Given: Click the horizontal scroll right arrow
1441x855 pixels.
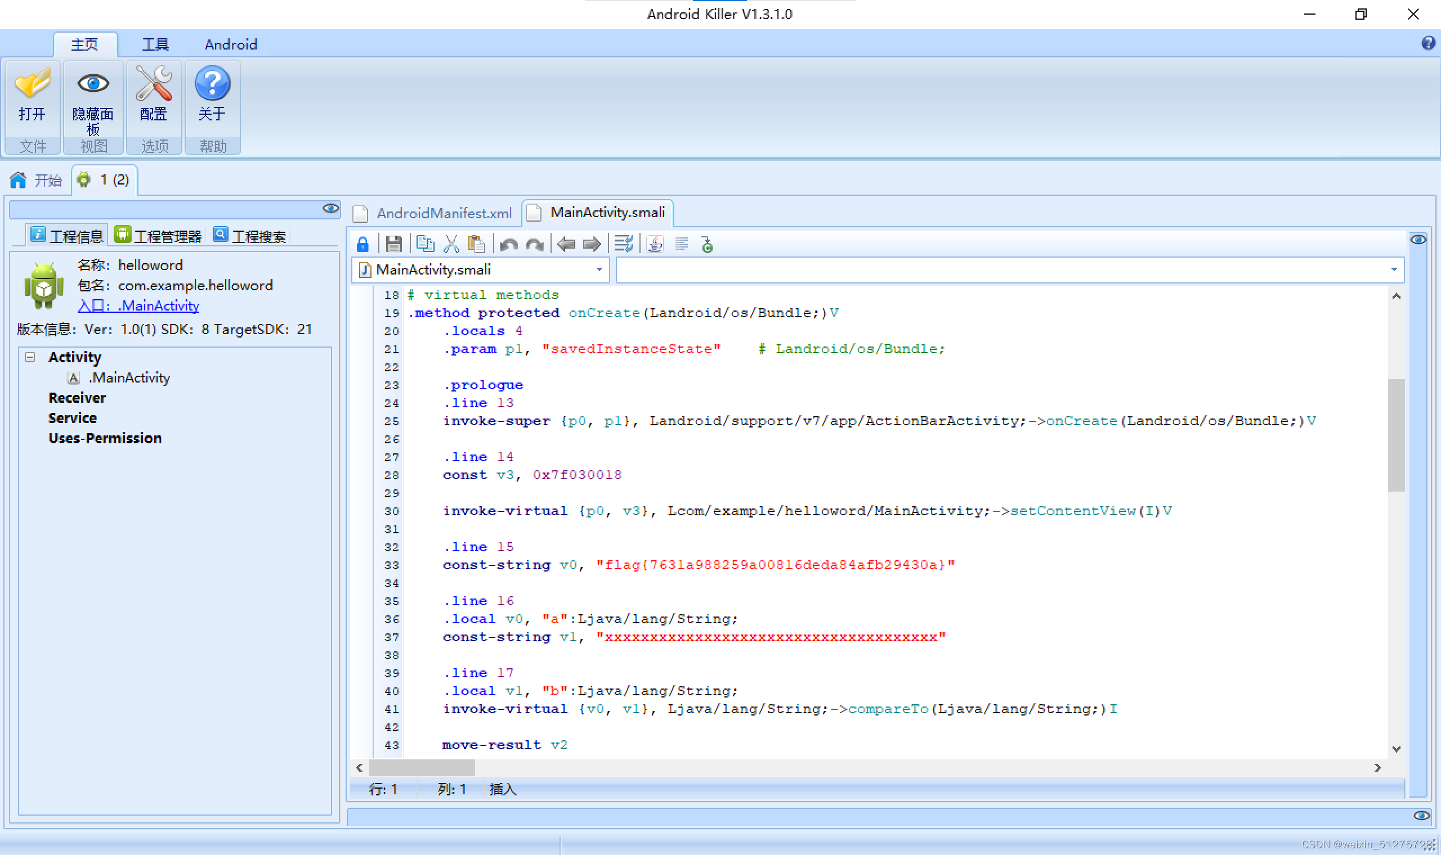Looking at the screenshot, I should click(x=1377, y=767).
